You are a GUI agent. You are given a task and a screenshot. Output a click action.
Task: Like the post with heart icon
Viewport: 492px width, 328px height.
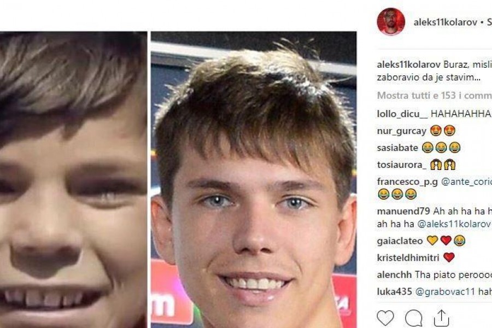pyautogui.click(x=385, y=318)
